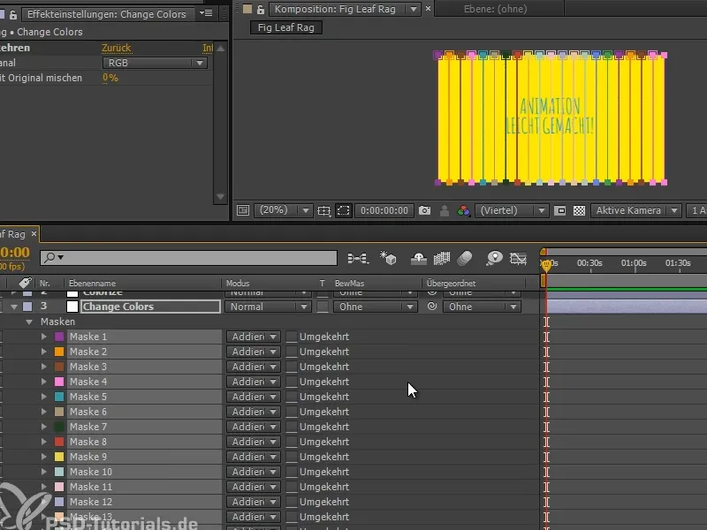Click the pink color swatch of Maske 4

pos(59,382)
